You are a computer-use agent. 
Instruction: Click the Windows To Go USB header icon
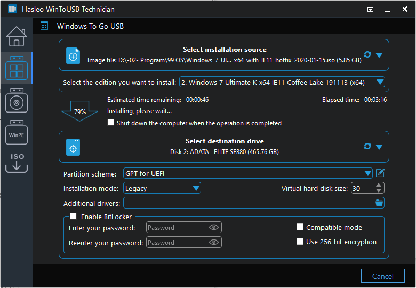pyautogui.click(x=44, y=26)
